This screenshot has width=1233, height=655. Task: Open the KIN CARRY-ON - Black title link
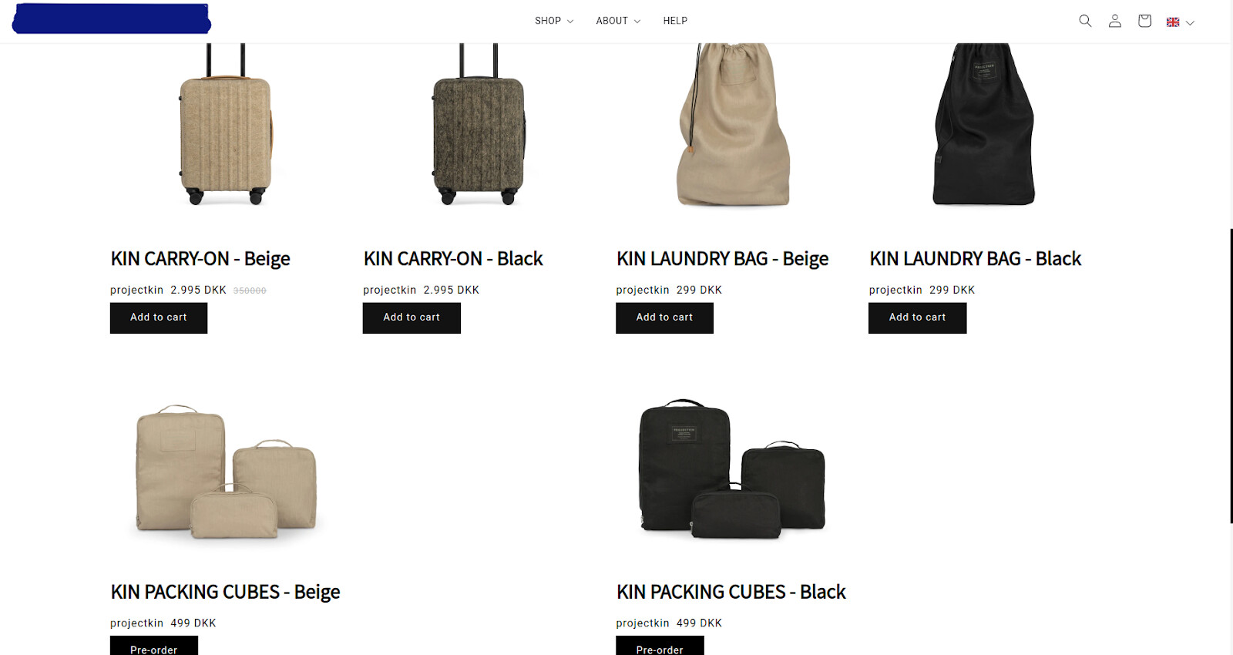tap(453, 259)
